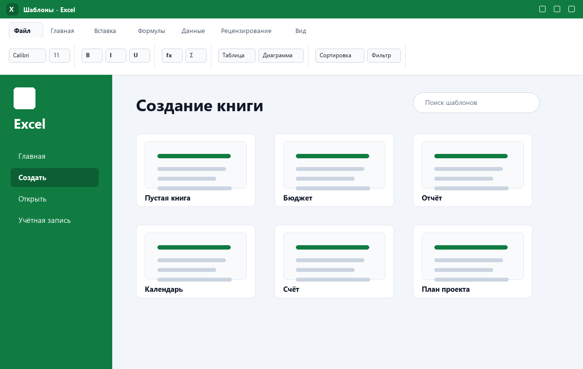Click the Excel X icon in title bar
583x369 pixels.
coord(12,9)
